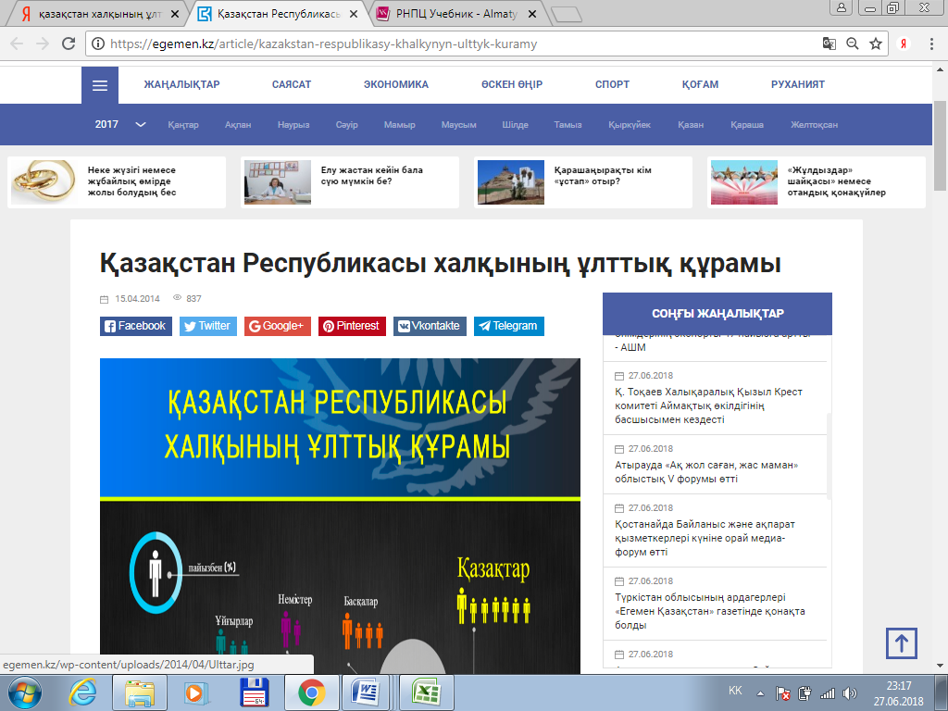
Task: Expand the 2017 year dropdown
Action: (120, 125)
